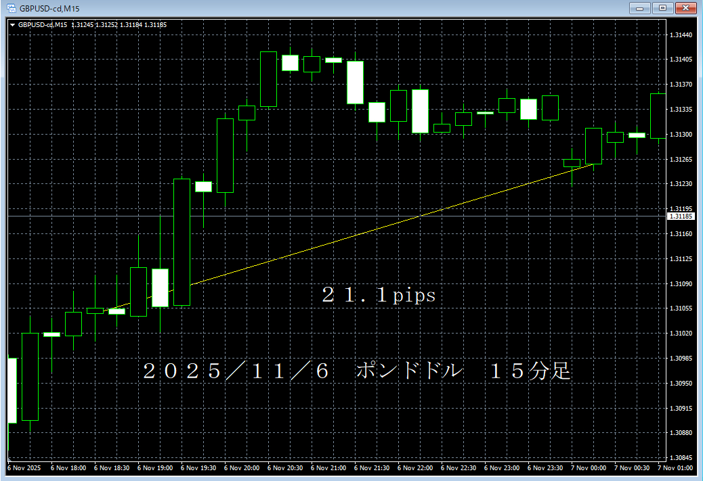
Task: Click the current price tag 1.31185
Action: (x=680, y=216)
